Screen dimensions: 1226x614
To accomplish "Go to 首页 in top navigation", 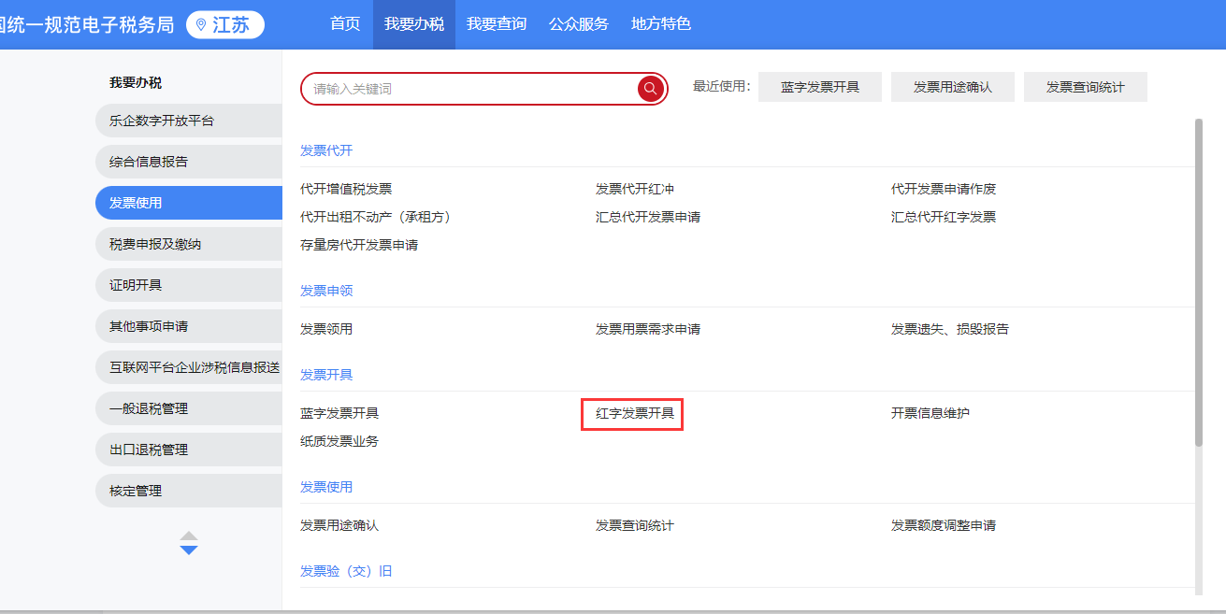I will 345,24.
